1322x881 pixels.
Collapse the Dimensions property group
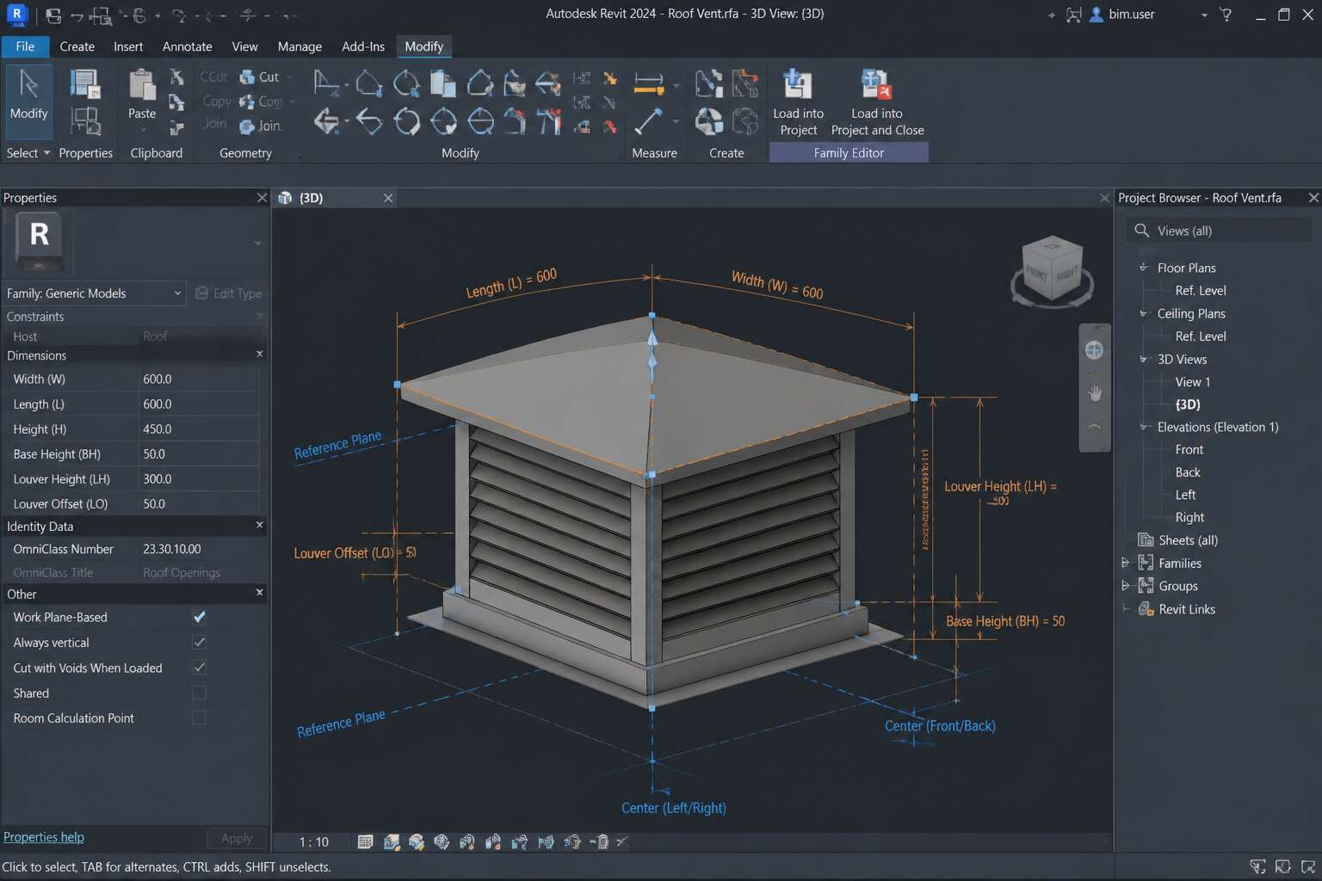tap(259, 354)
